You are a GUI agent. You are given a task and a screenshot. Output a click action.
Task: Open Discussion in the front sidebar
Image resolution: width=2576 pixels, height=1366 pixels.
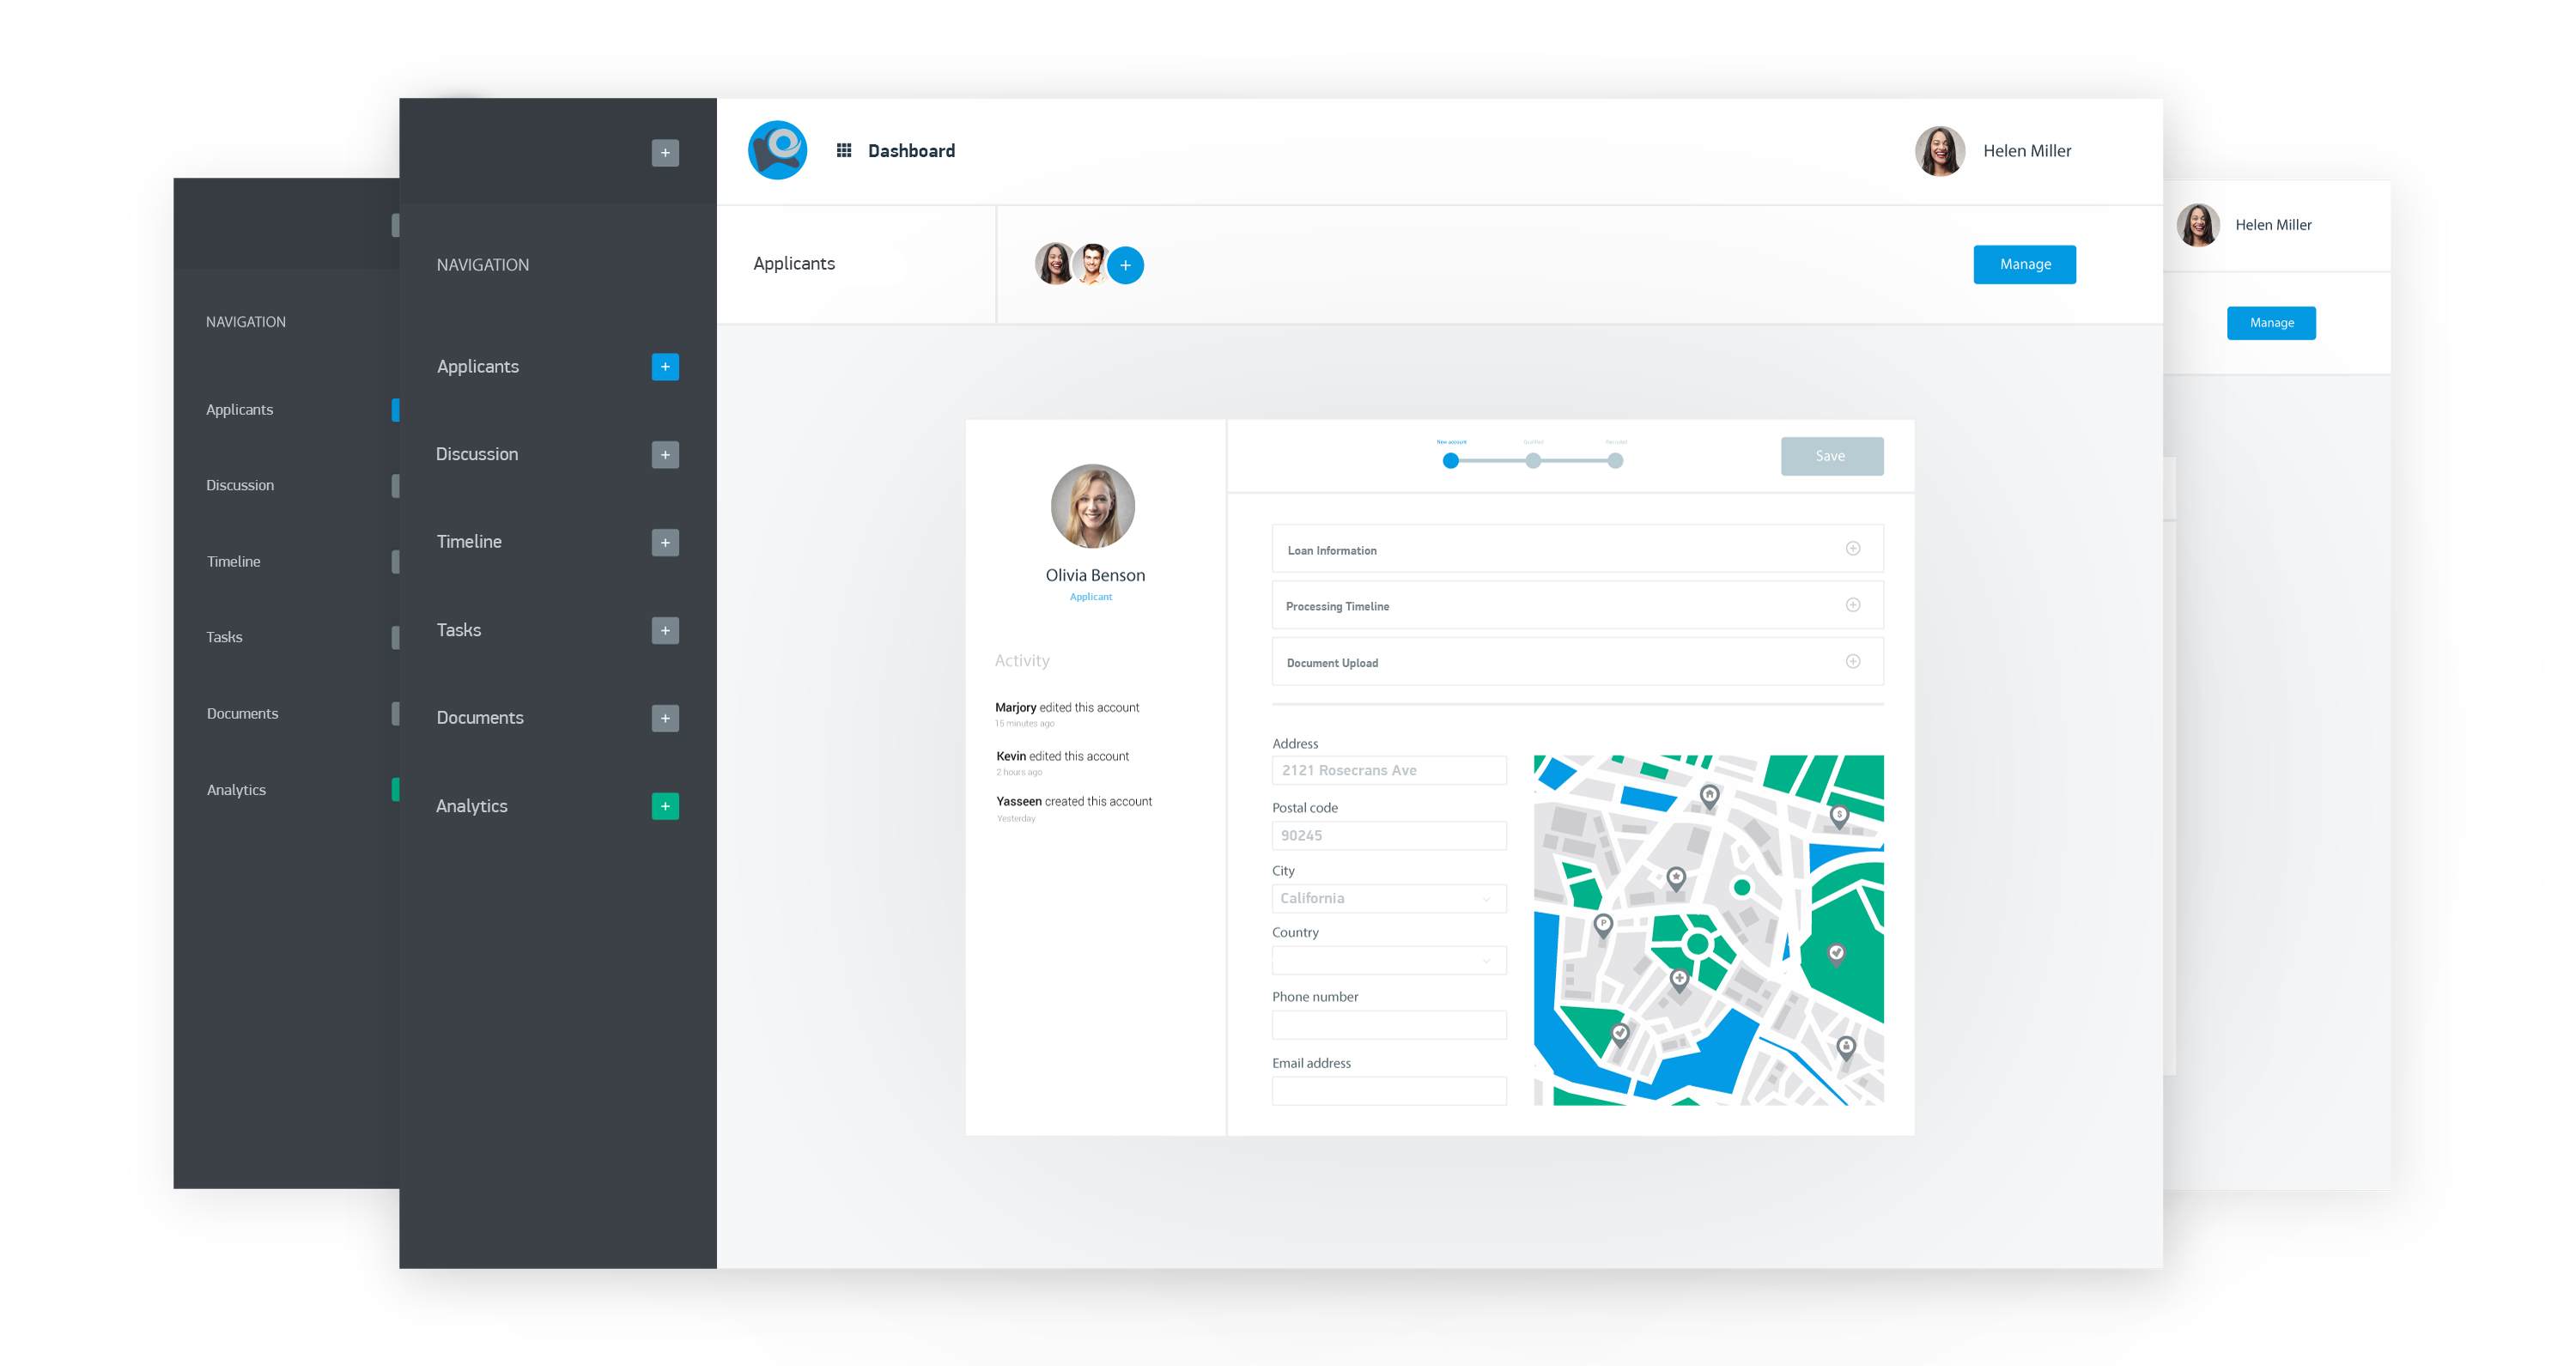477,455
